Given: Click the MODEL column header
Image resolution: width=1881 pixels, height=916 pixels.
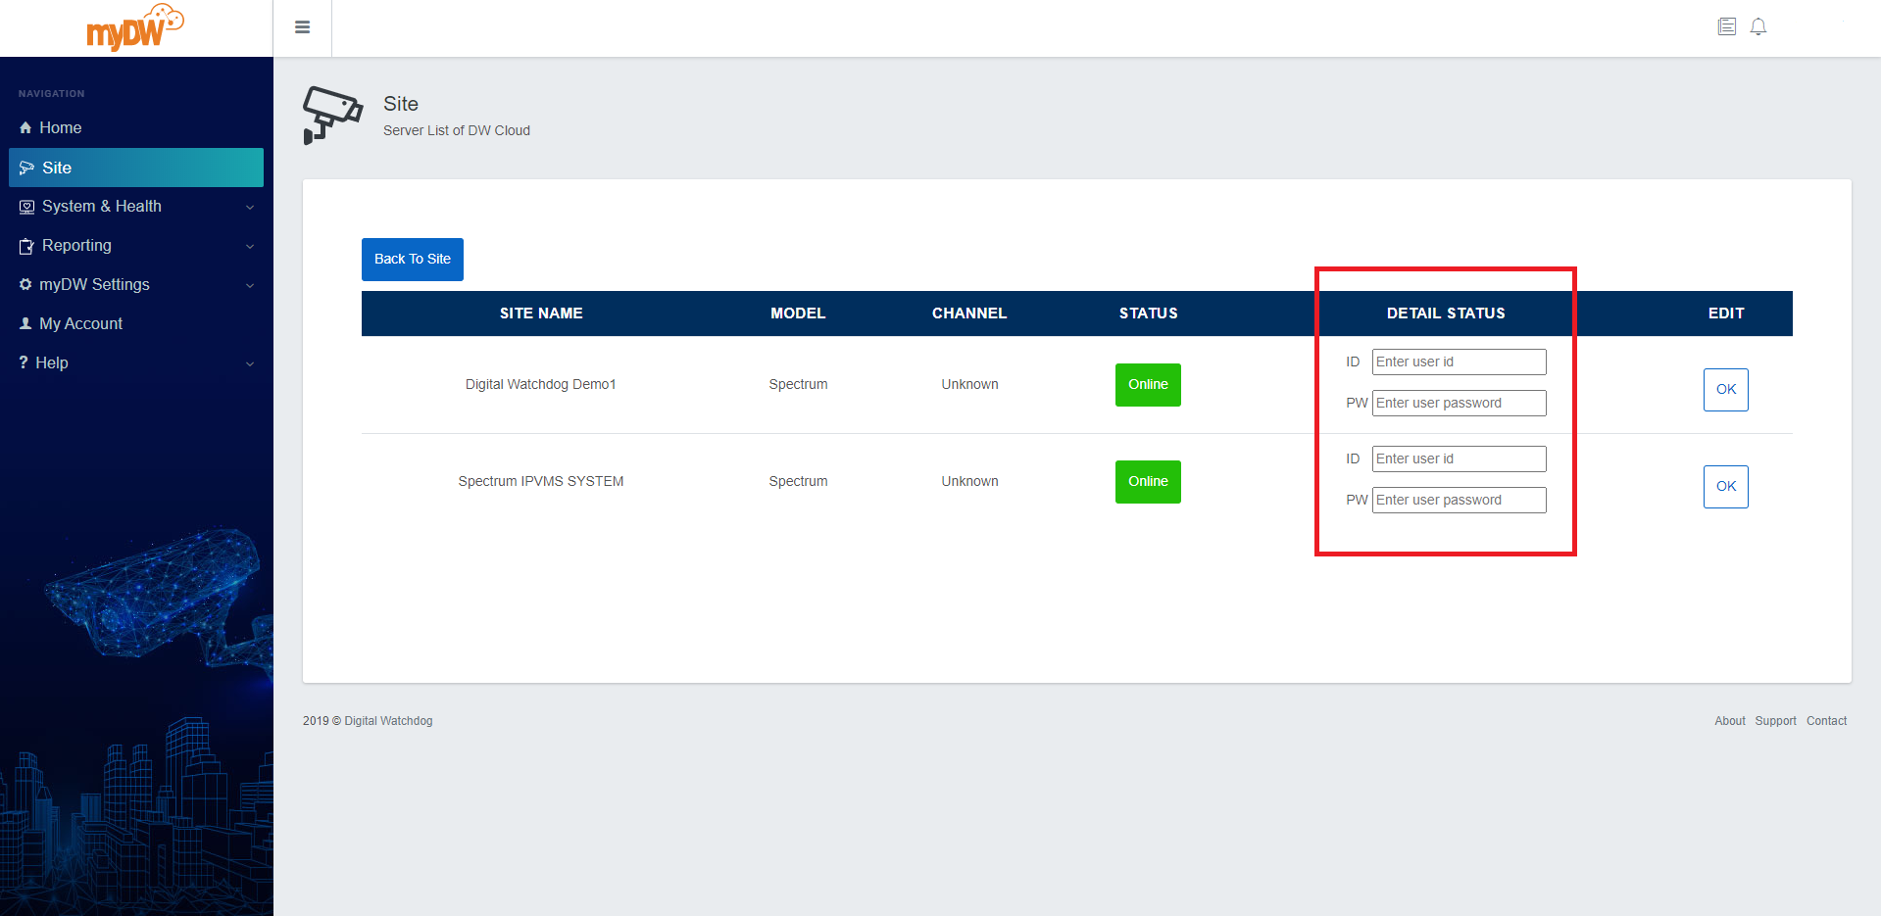Looking at the screenshot, I should point(798,313).
